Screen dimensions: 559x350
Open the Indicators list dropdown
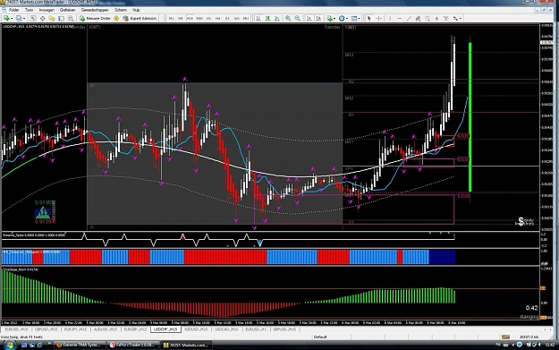coord(332,18)
